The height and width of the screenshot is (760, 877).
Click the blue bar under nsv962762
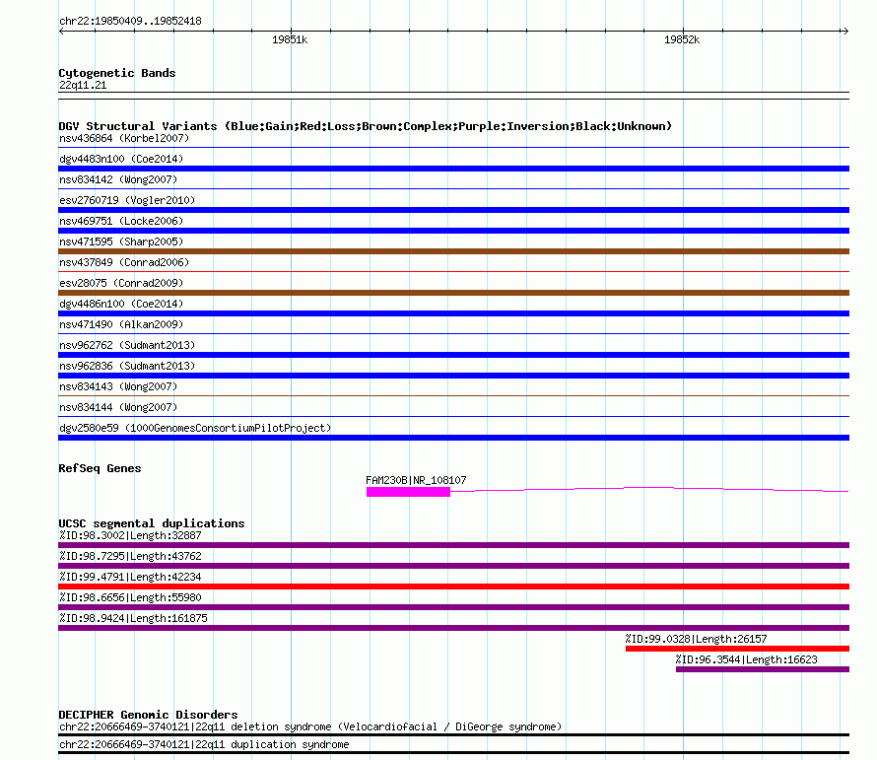(x=453, y=355)
